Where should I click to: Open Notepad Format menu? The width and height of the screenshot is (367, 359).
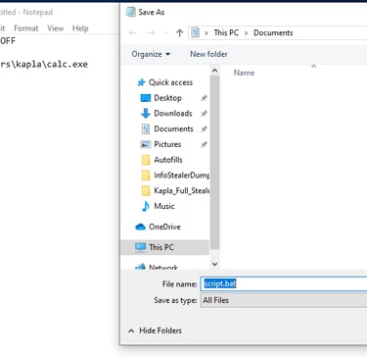pyautogui.click(x=26, y=28)
